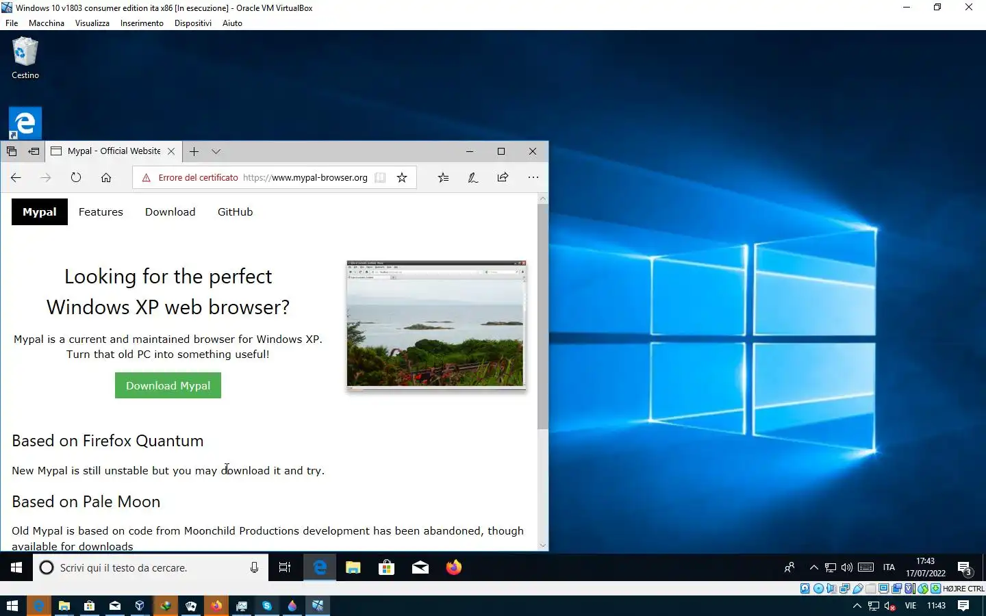Viewport: 986px width, 616px height.
Task: Open the guest Windows 10 Start menu
Action: pos(16,567)
